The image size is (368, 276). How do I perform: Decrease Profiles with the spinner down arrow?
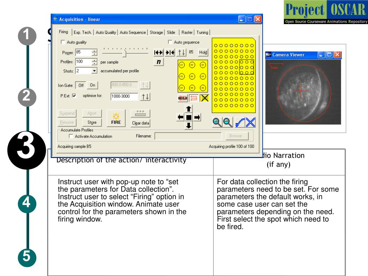tap(94, 63)
